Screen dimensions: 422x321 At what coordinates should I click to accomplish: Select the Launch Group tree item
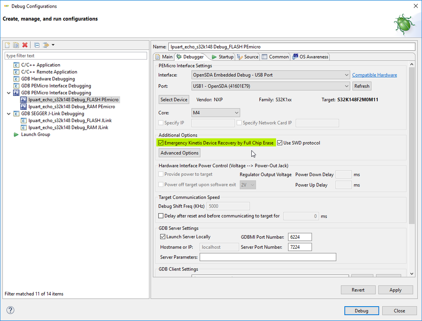(35, 135)
